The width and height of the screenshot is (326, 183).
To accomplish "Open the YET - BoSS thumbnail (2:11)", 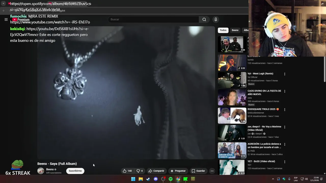I will point(232,167).
